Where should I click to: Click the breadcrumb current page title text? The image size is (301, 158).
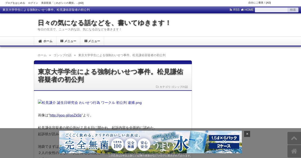tap(122, 55)
